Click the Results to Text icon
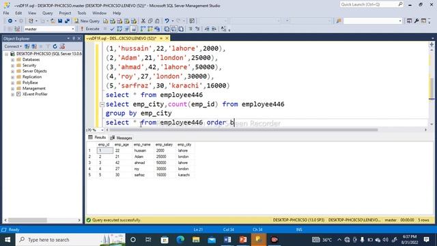This screenshot has width=437, height=246. (167, 29)
